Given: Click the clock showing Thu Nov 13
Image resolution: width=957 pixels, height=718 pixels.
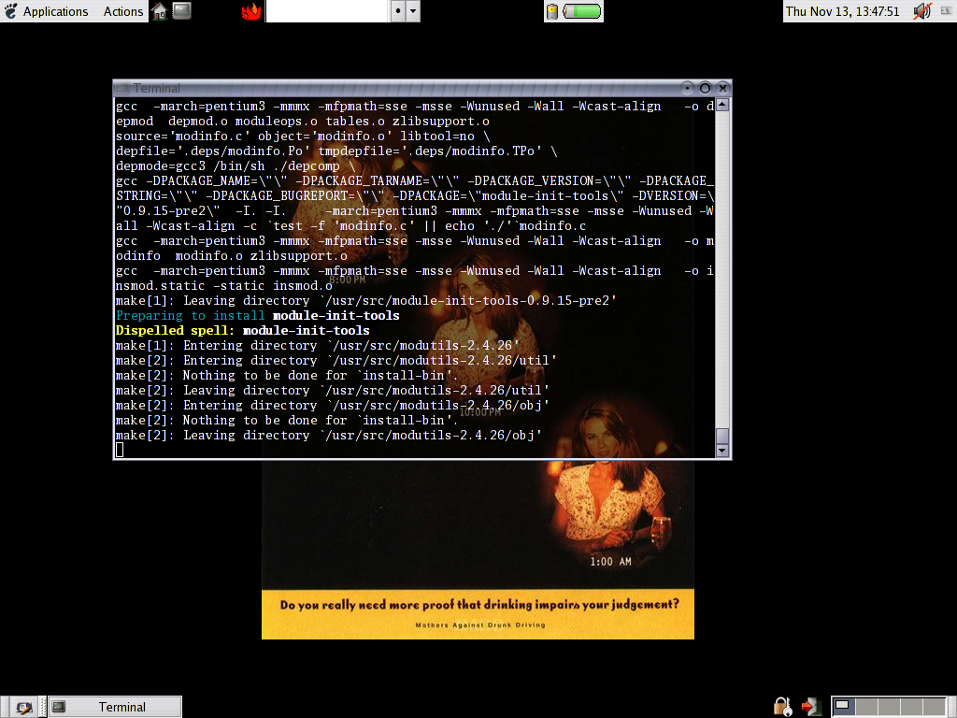Looking at the screenshot, I should [x=842, y=11].
